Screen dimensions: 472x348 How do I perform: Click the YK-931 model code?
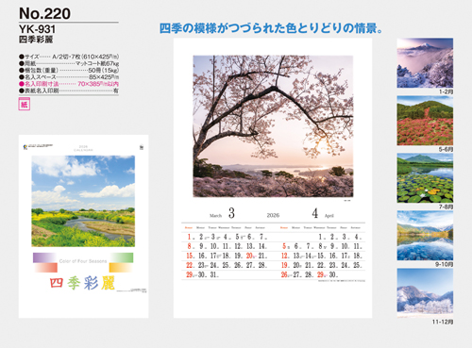[x=37, y=29]
